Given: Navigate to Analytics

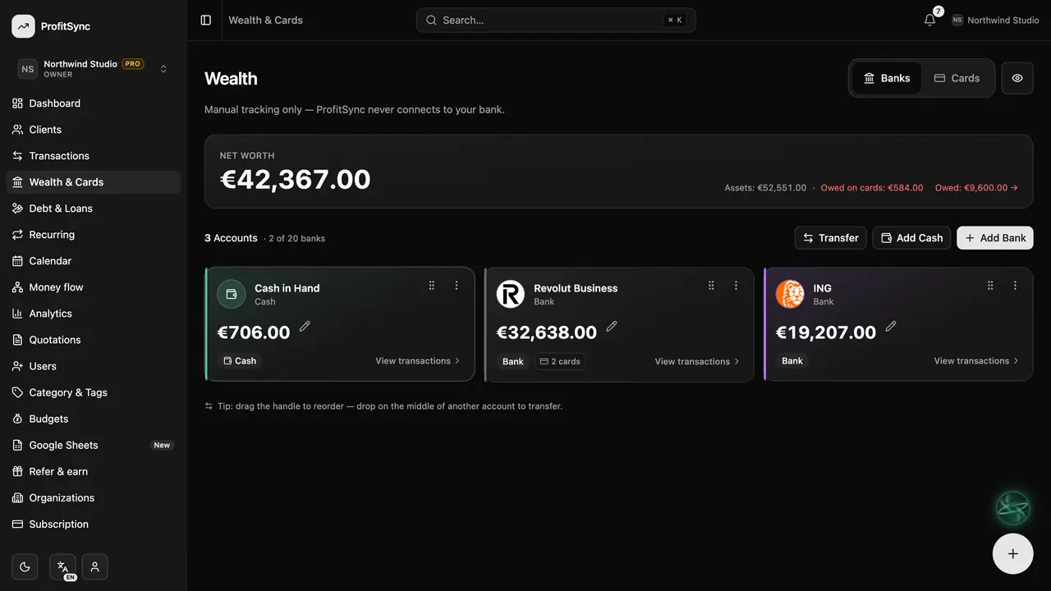Looking at the screenshot, I should pyautogui.click(x=94, y=314).
